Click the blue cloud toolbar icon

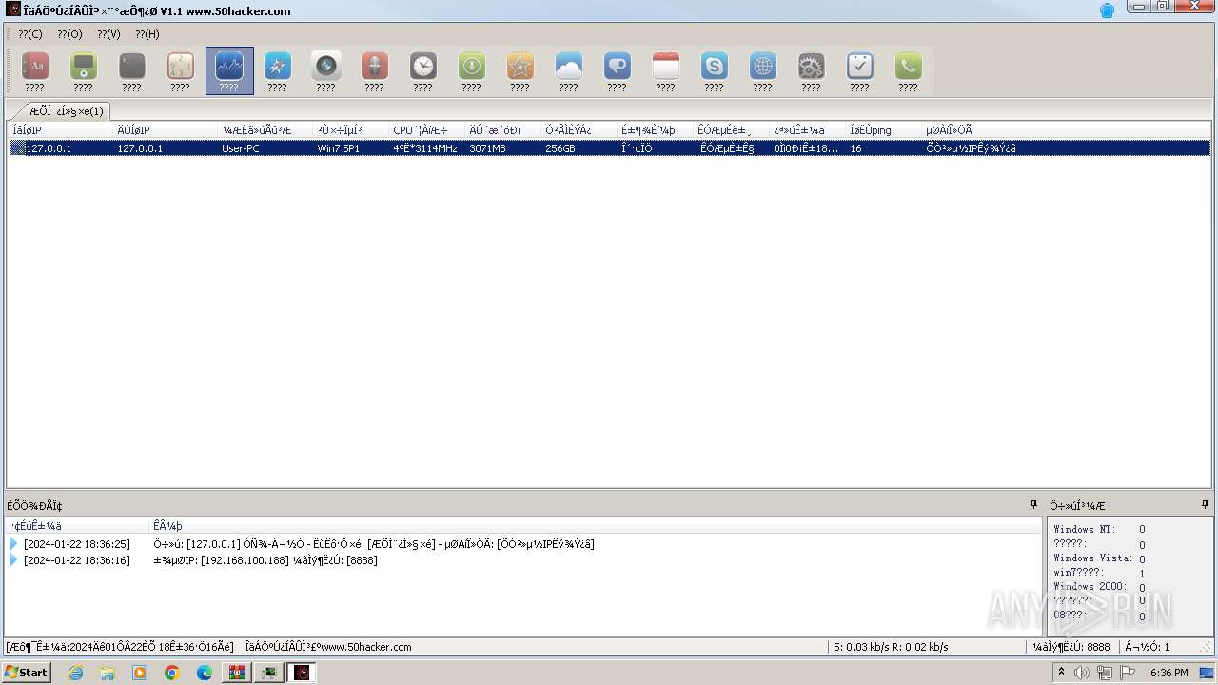(x=568, y=70)
